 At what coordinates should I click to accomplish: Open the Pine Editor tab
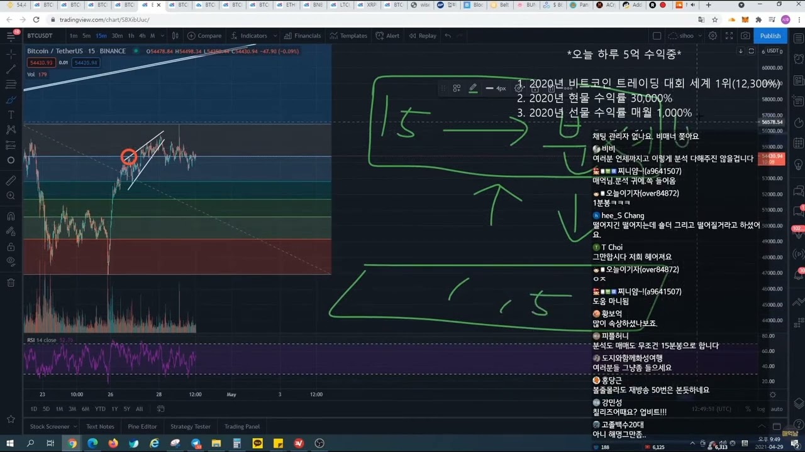click(x=142, y=426)
